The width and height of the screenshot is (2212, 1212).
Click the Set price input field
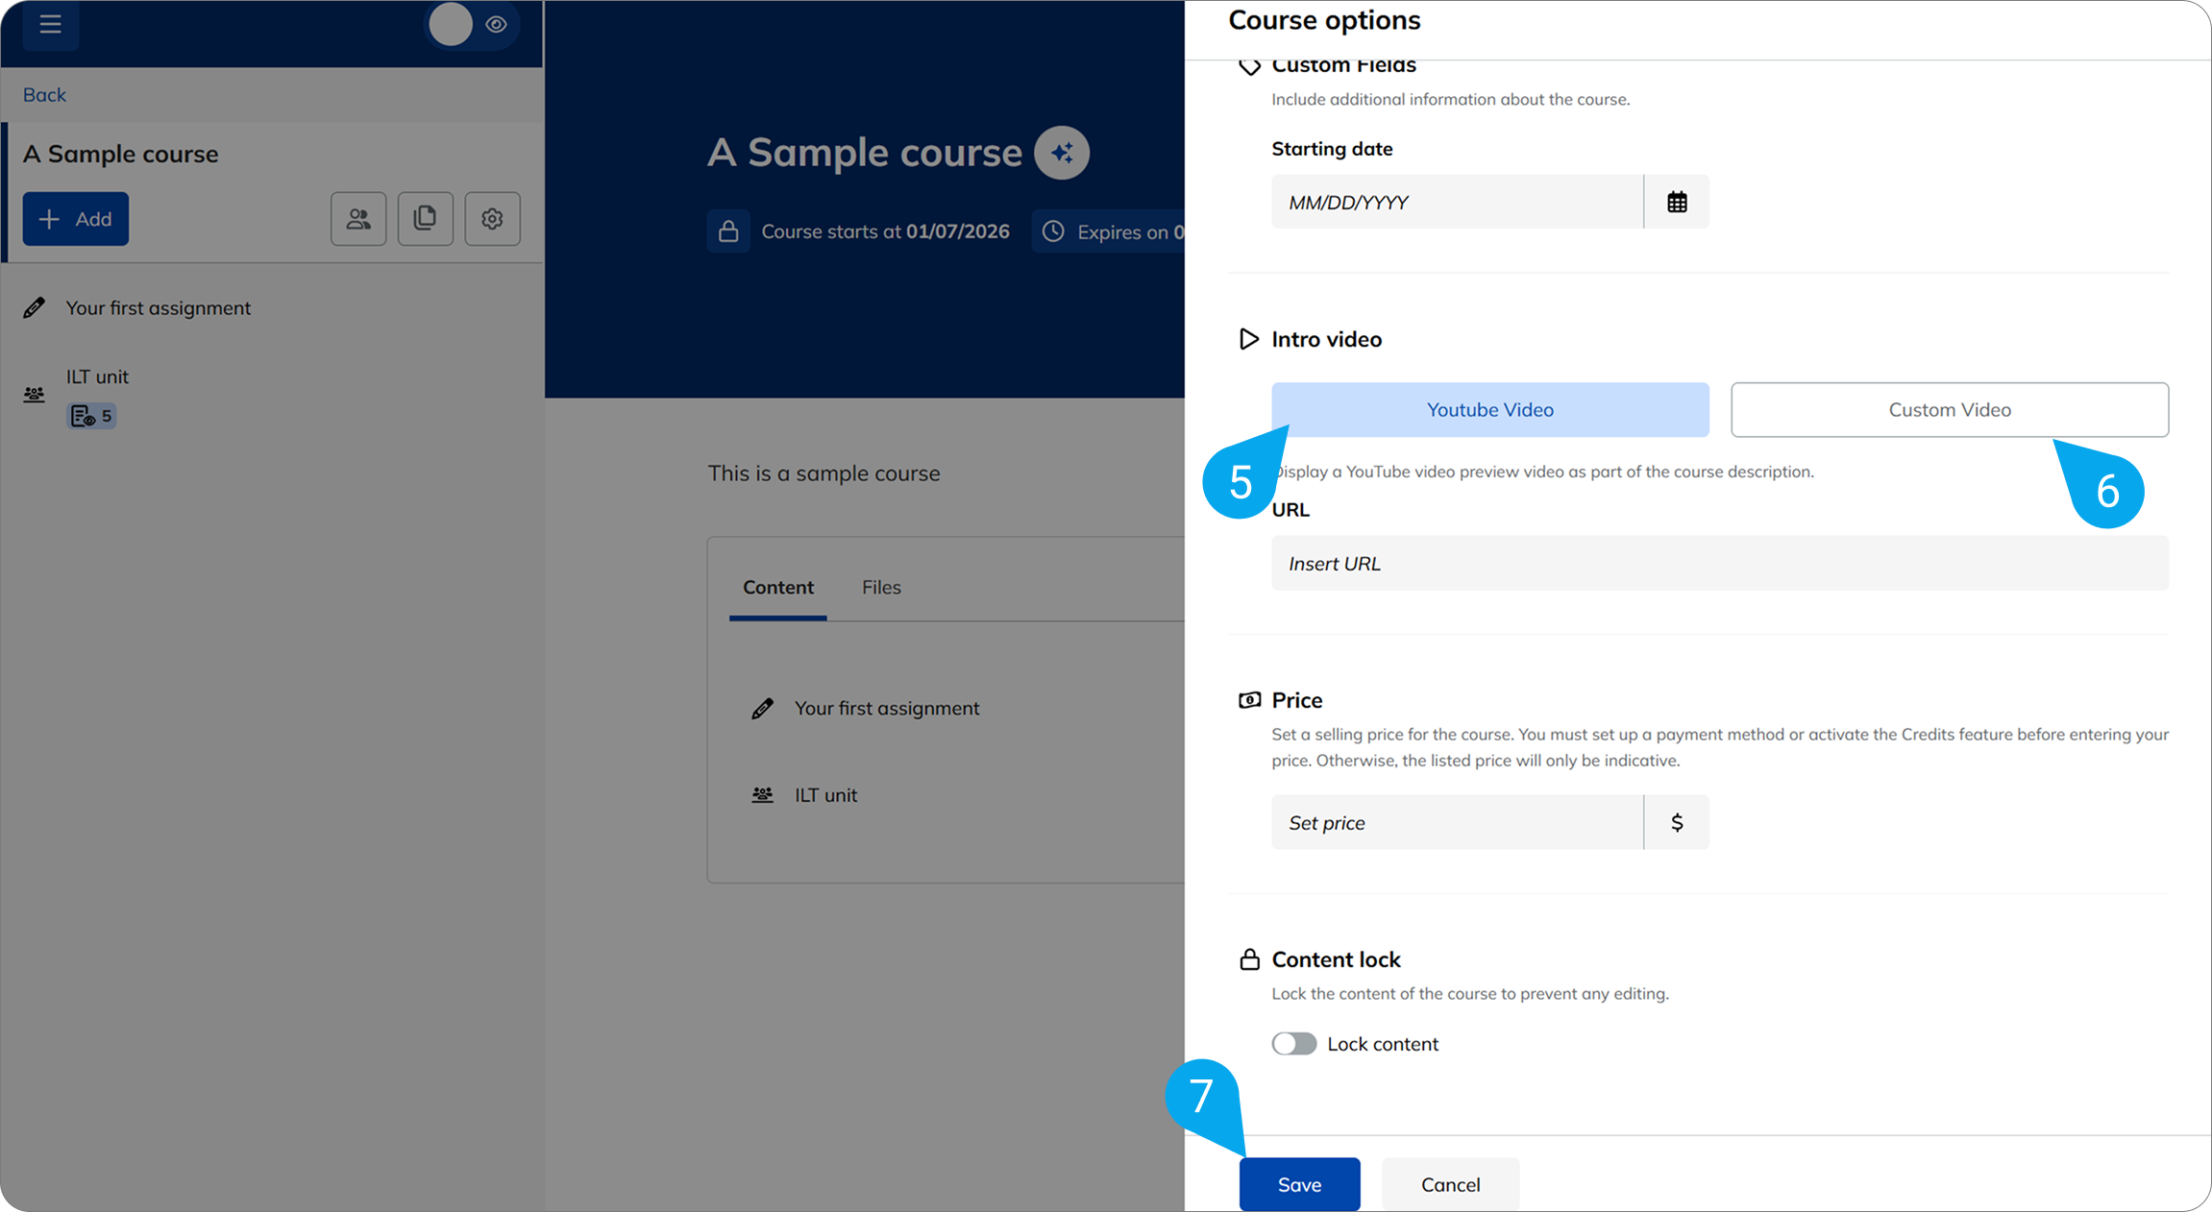coord(1456,823)
